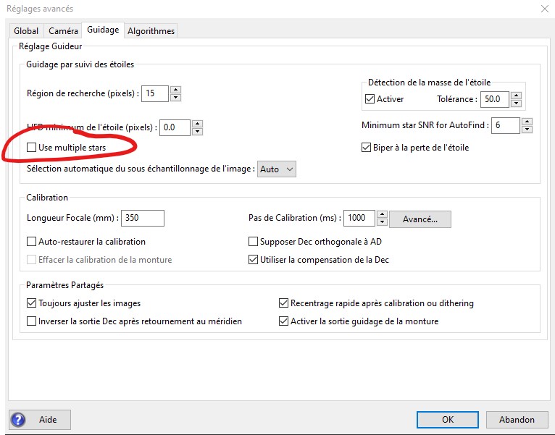This screenshot has height=435, width=555.
Task: Increase Pas de Calibration with up arrow
Action: 382,214
